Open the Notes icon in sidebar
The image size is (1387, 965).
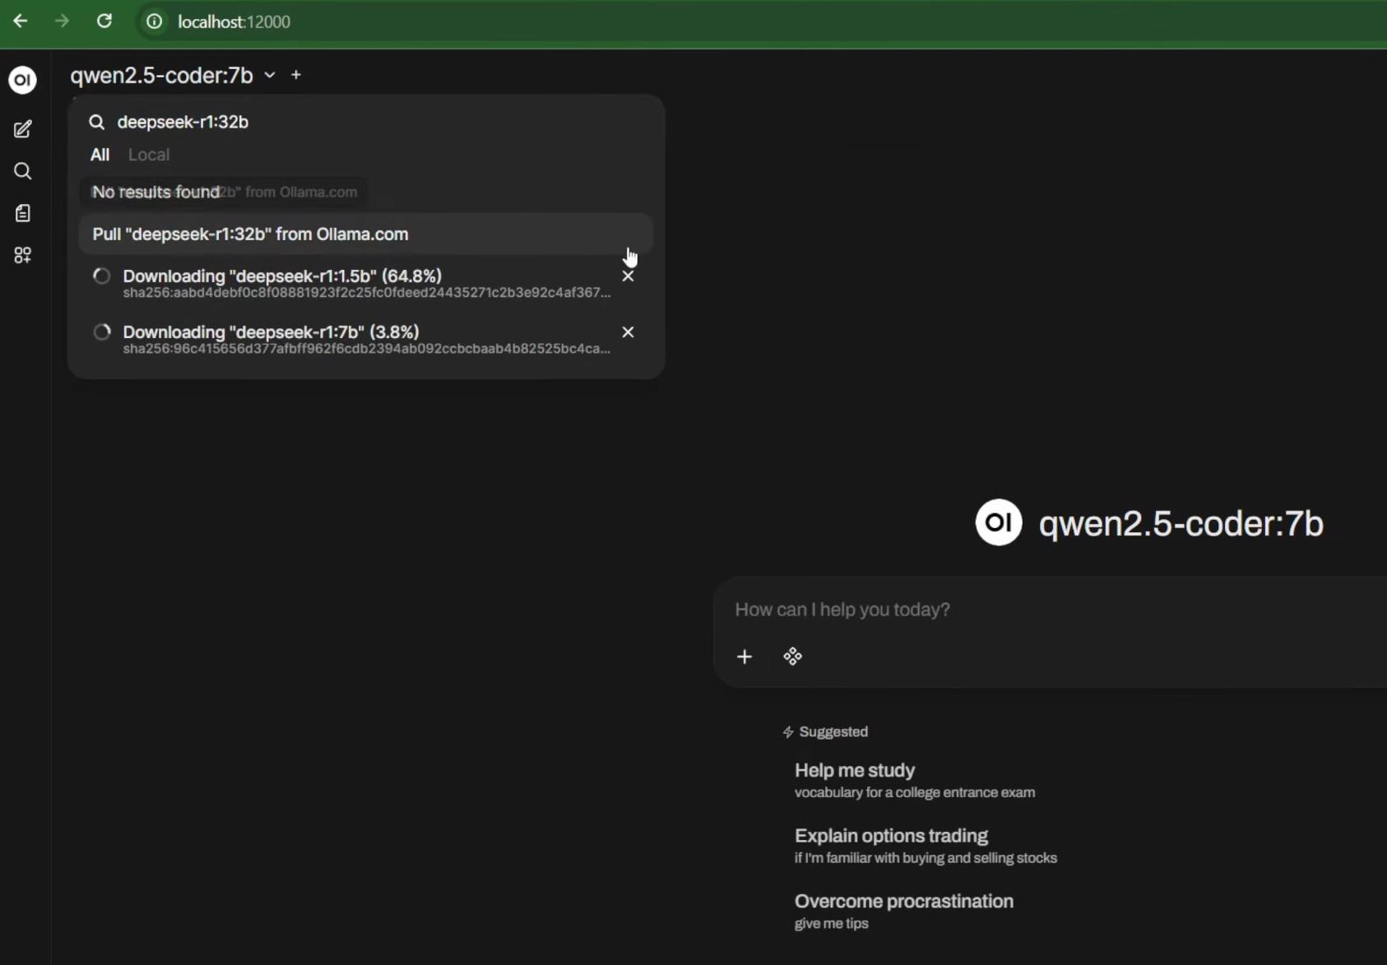pos(23,213)
